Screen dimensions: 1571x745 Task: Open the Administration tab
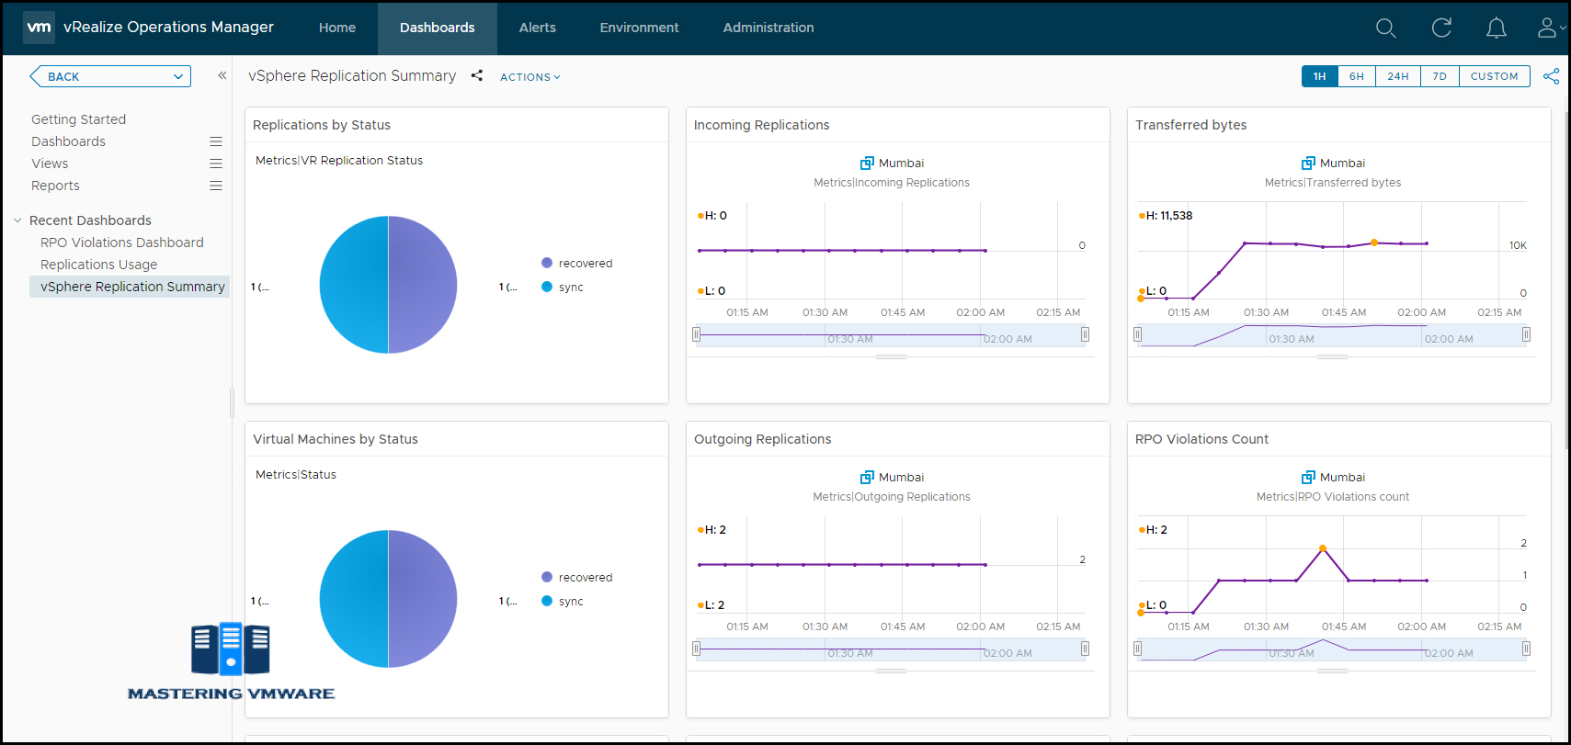pyautogui.click(x=768, y=28)
